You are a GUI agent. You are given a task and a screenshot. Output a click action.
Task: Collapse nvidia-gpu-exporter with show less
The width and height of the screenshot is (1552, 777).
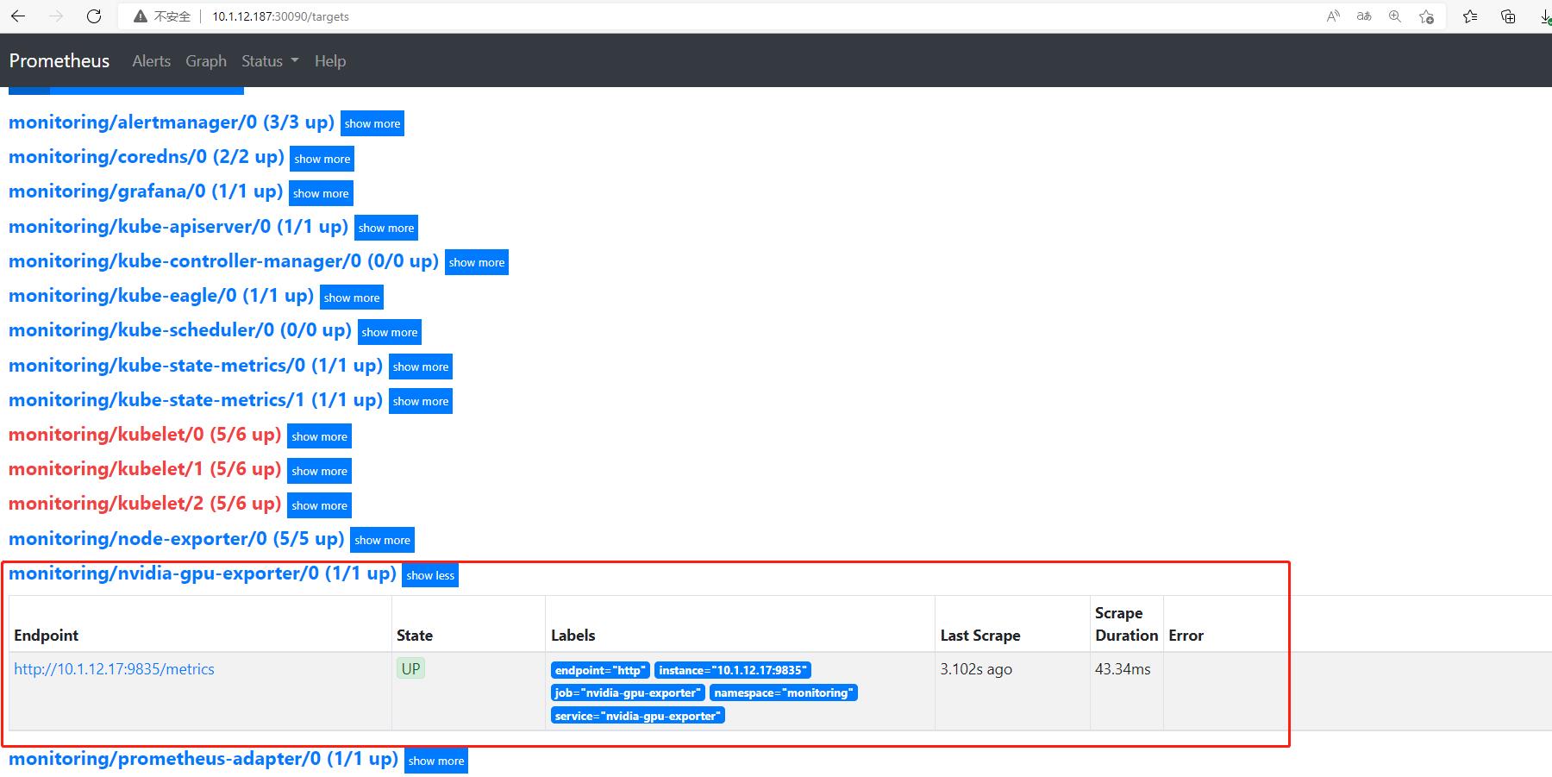point(430,575)
